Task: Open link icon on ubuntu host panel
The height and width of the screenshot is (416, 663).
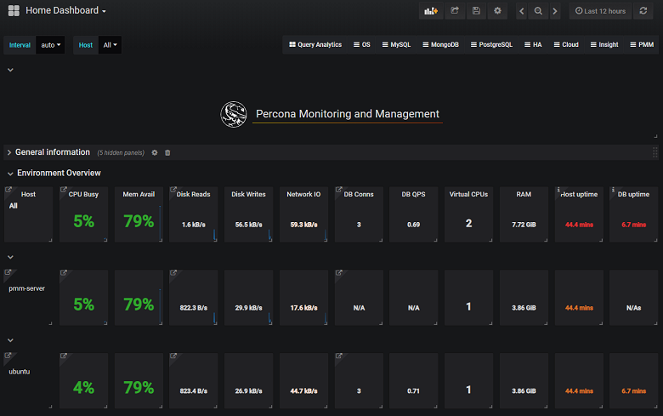Action: (8, 356)
